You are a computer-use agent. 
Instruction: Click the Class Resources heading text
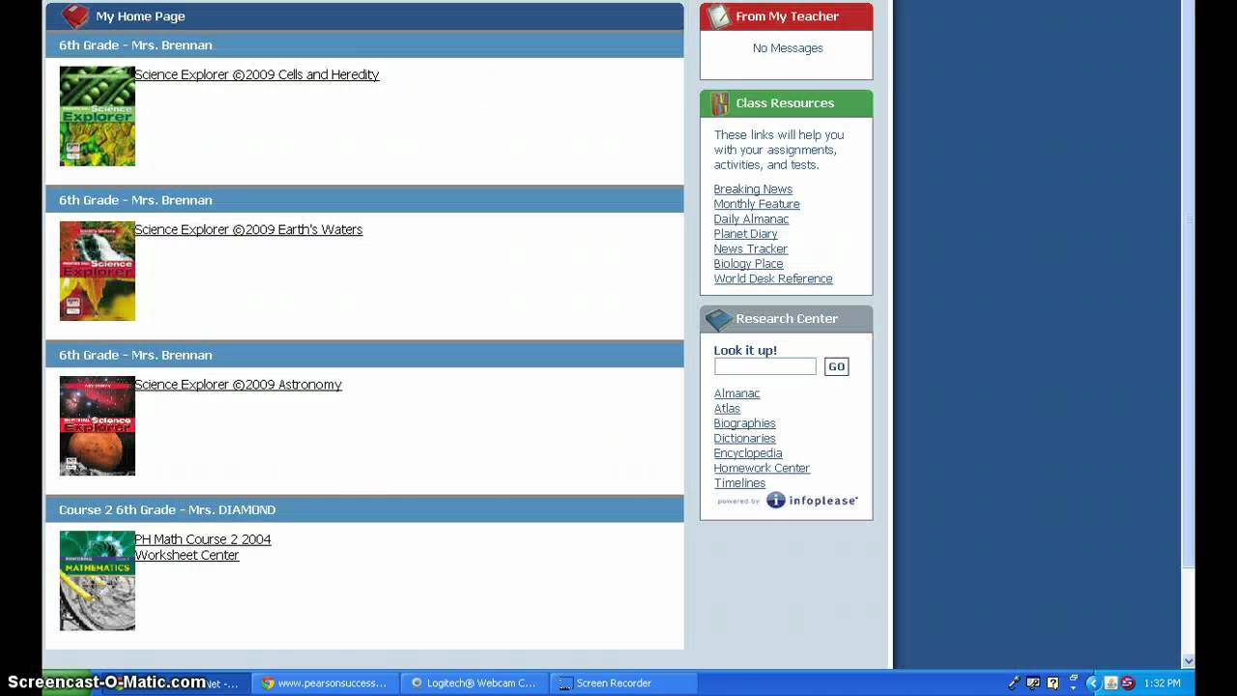coord(785,103)
